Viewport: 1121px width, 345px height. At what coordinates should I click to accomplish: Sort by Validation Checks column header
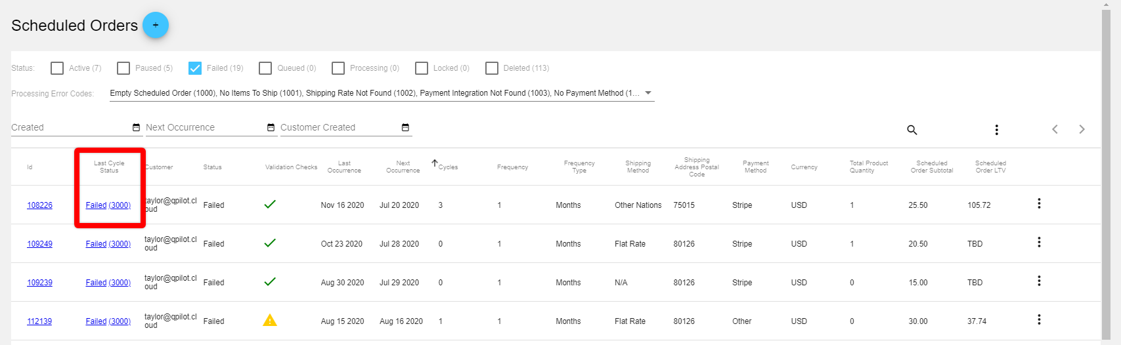(291, 167)
